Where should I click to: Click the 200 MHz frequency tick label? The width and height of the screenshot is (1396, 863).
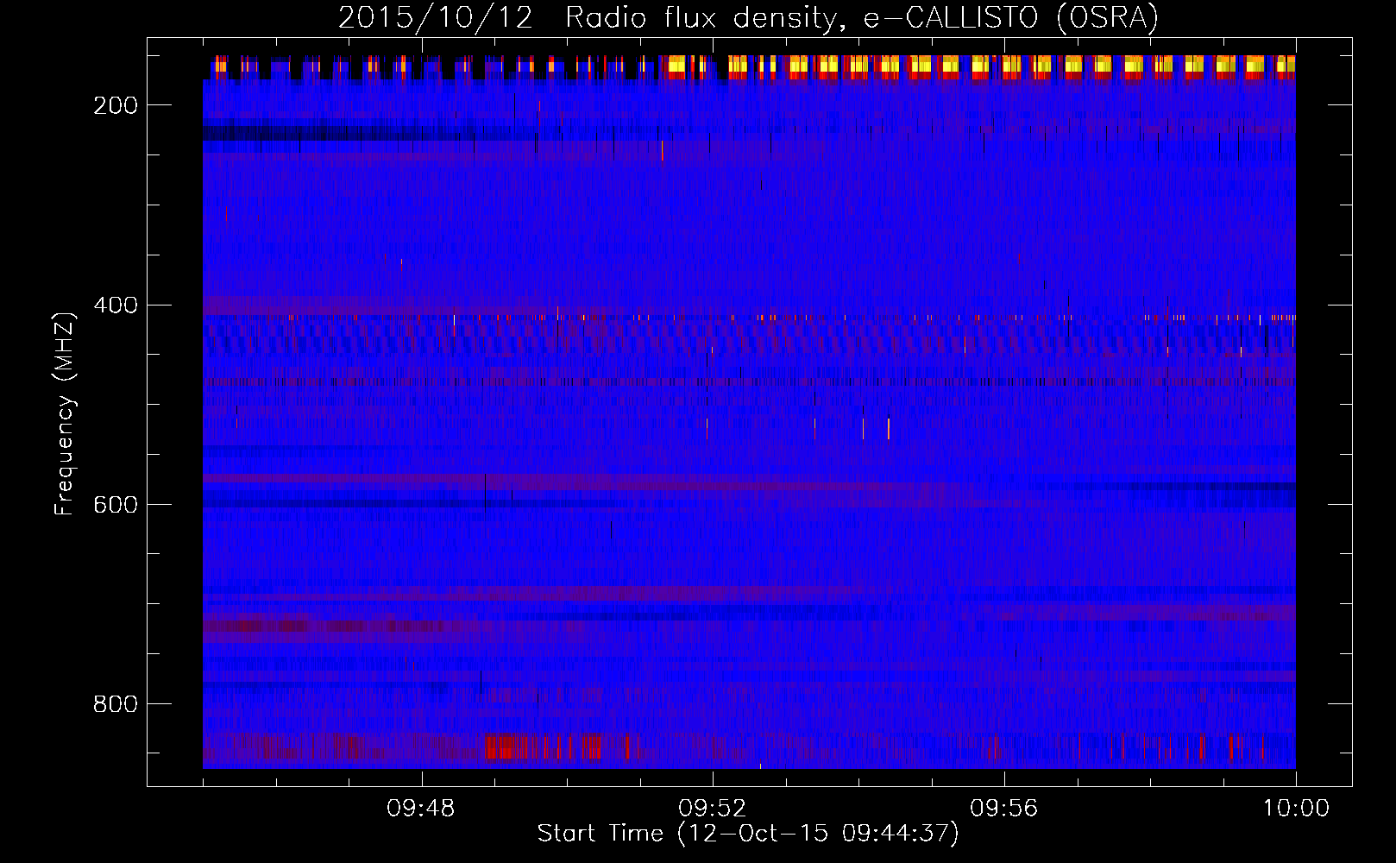point(116,105)
